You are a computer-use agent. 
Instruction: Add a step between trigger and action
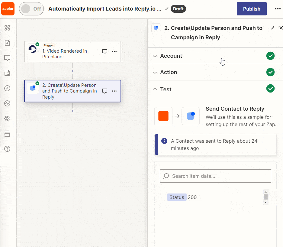72,71
